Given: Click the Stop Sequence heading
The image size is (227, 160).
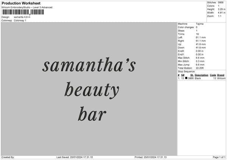Looking at the screenshot, I should [x=187, y=72].
